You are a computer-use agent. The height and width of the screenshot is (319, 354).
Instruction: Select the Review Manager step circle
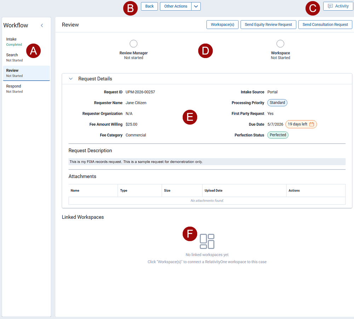click(x=133, y=44)
